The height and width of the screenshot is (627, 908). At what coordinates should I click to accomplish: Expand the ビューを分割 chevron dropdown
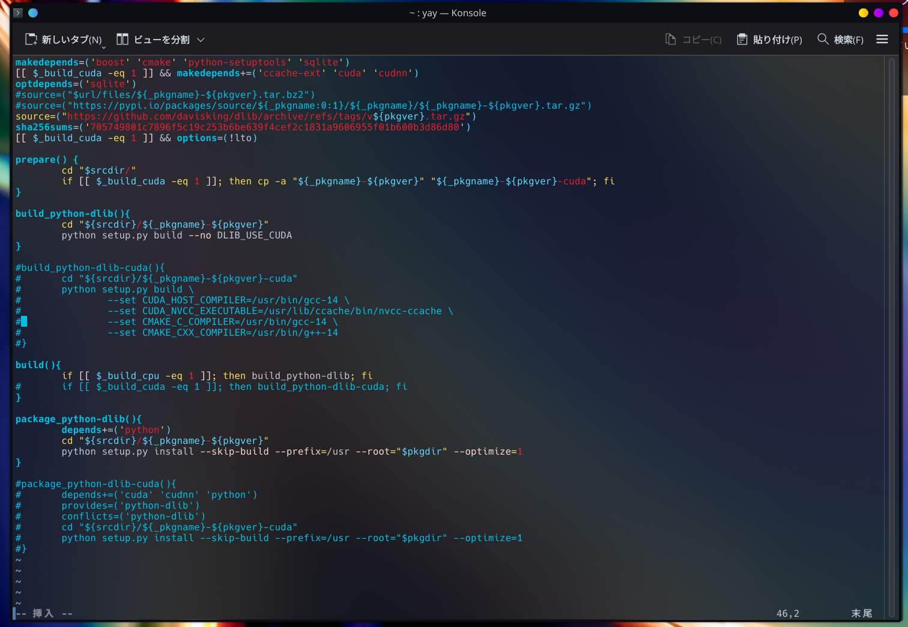coord(201,40)
